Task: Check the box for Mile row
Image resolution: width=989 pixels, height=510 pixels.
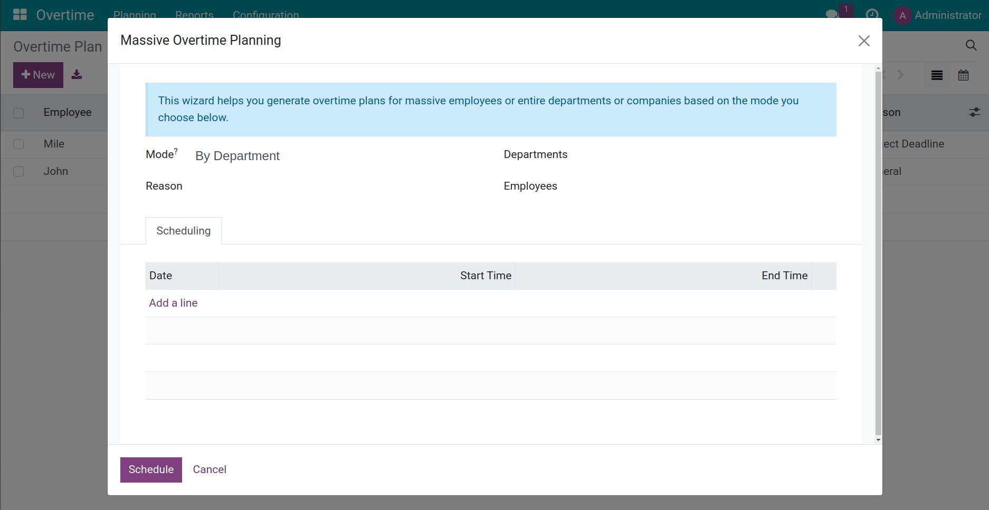Action: pyautogui.click(x=18, y=144)
